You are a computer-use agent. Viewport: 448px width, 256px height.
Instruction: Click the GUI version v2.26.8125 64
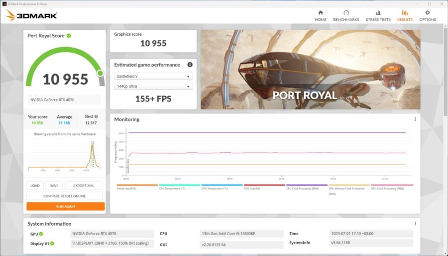(241, 245)
